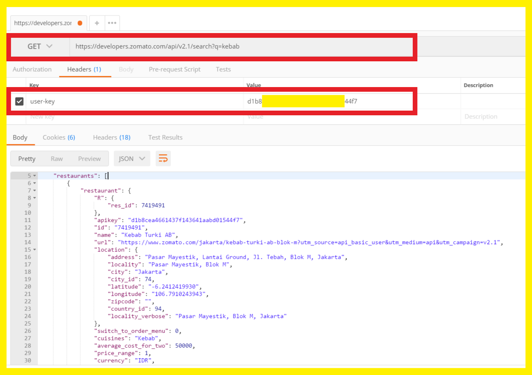Collapse the restaurants array at line 5

point(35,176)
